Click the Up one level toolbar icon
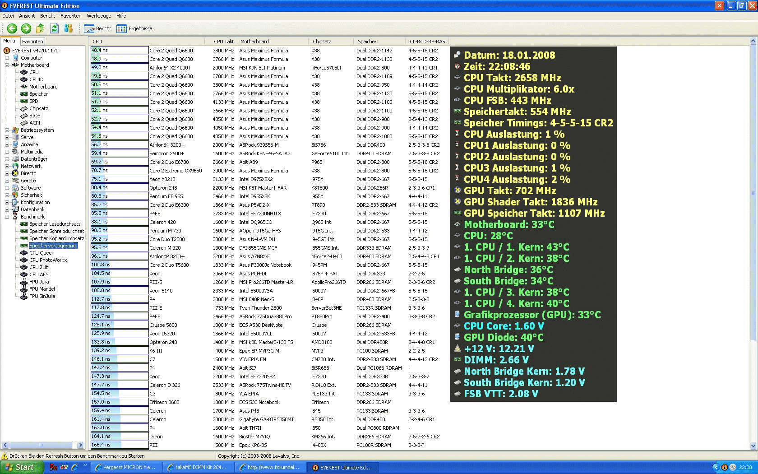Image resolution: width=758 pixels, height=474 pixels. pyautogui.click(x=40, y=28)
